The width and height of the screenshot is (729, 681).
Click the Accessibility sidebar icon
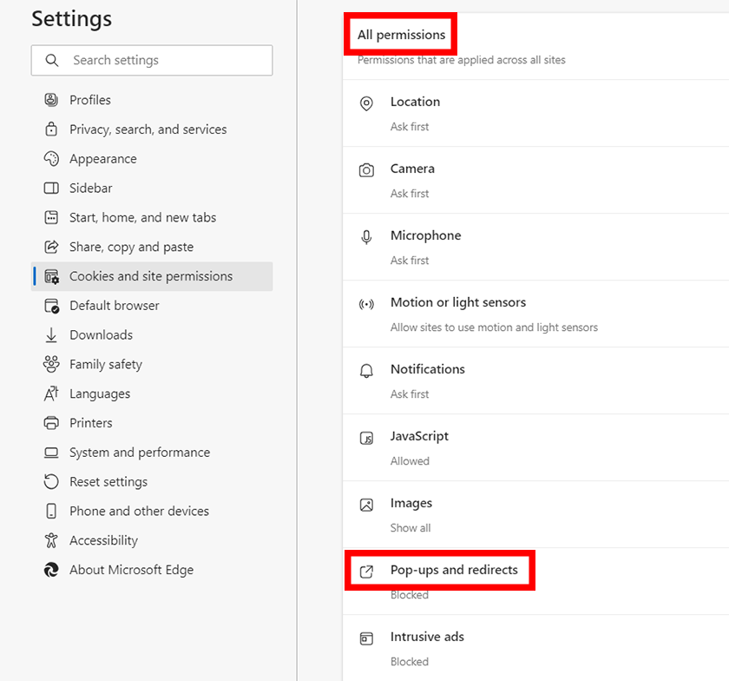51,540
